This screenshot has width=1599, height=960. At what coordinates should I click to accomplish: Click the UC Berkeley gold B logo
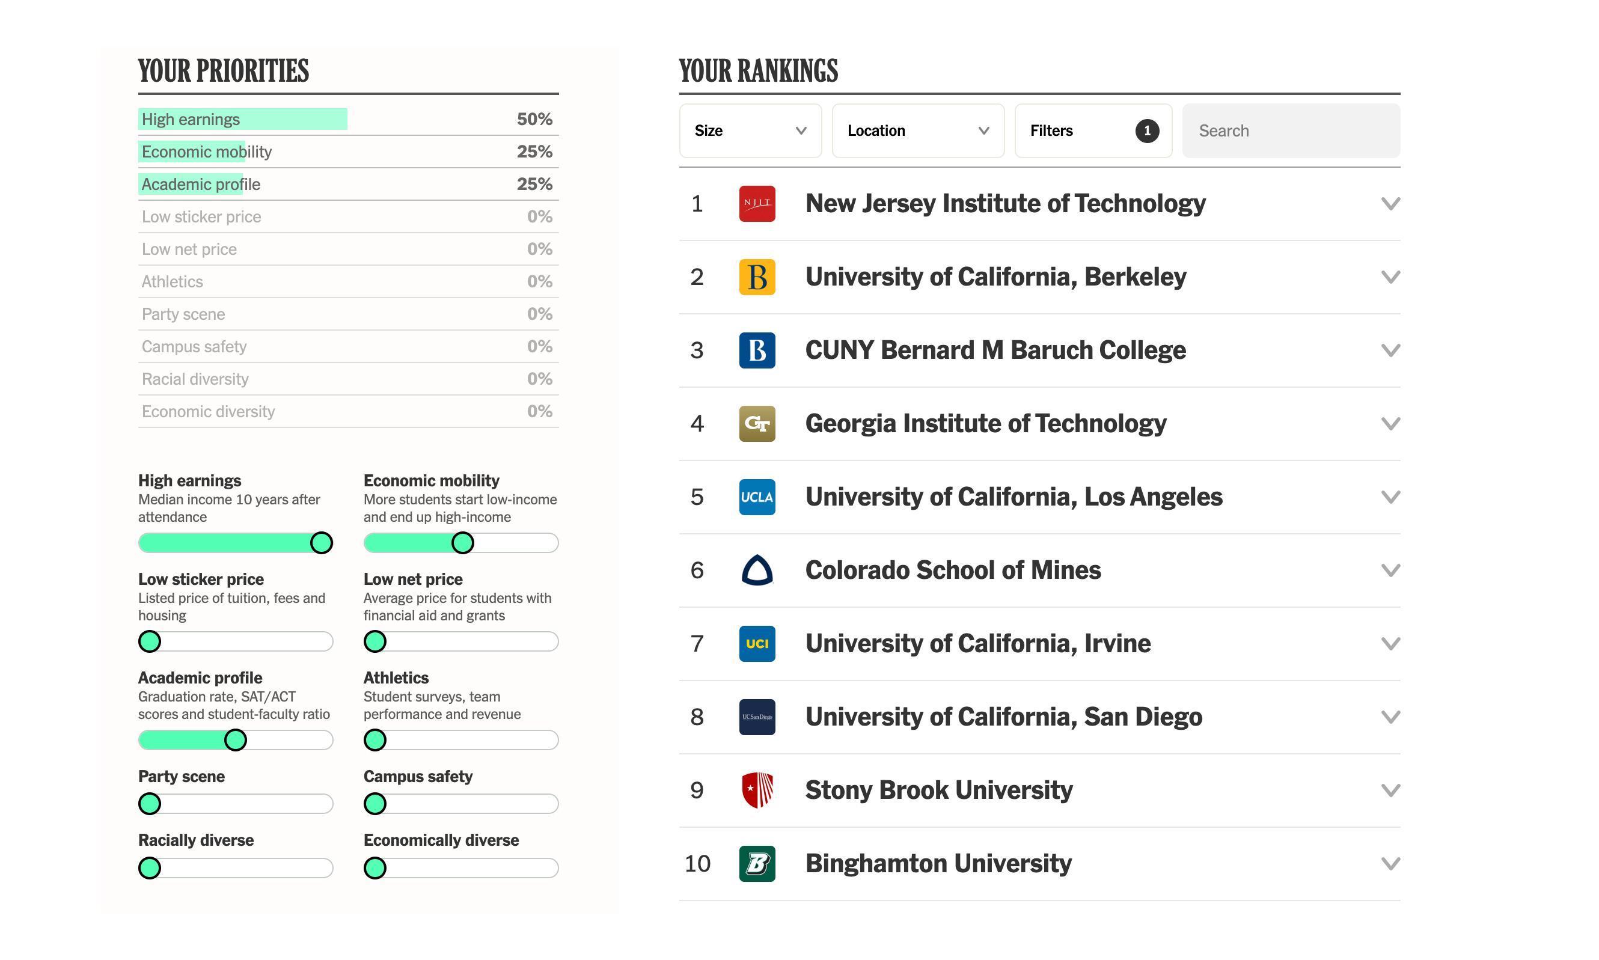757,277
